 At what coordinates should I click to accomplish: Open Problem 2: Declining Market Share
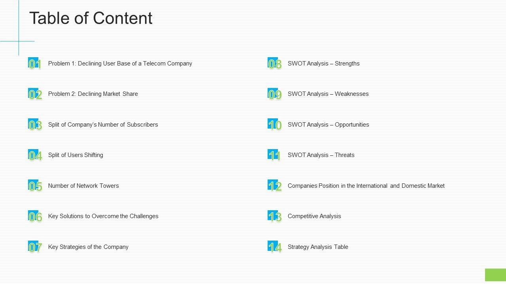(93, 94)
